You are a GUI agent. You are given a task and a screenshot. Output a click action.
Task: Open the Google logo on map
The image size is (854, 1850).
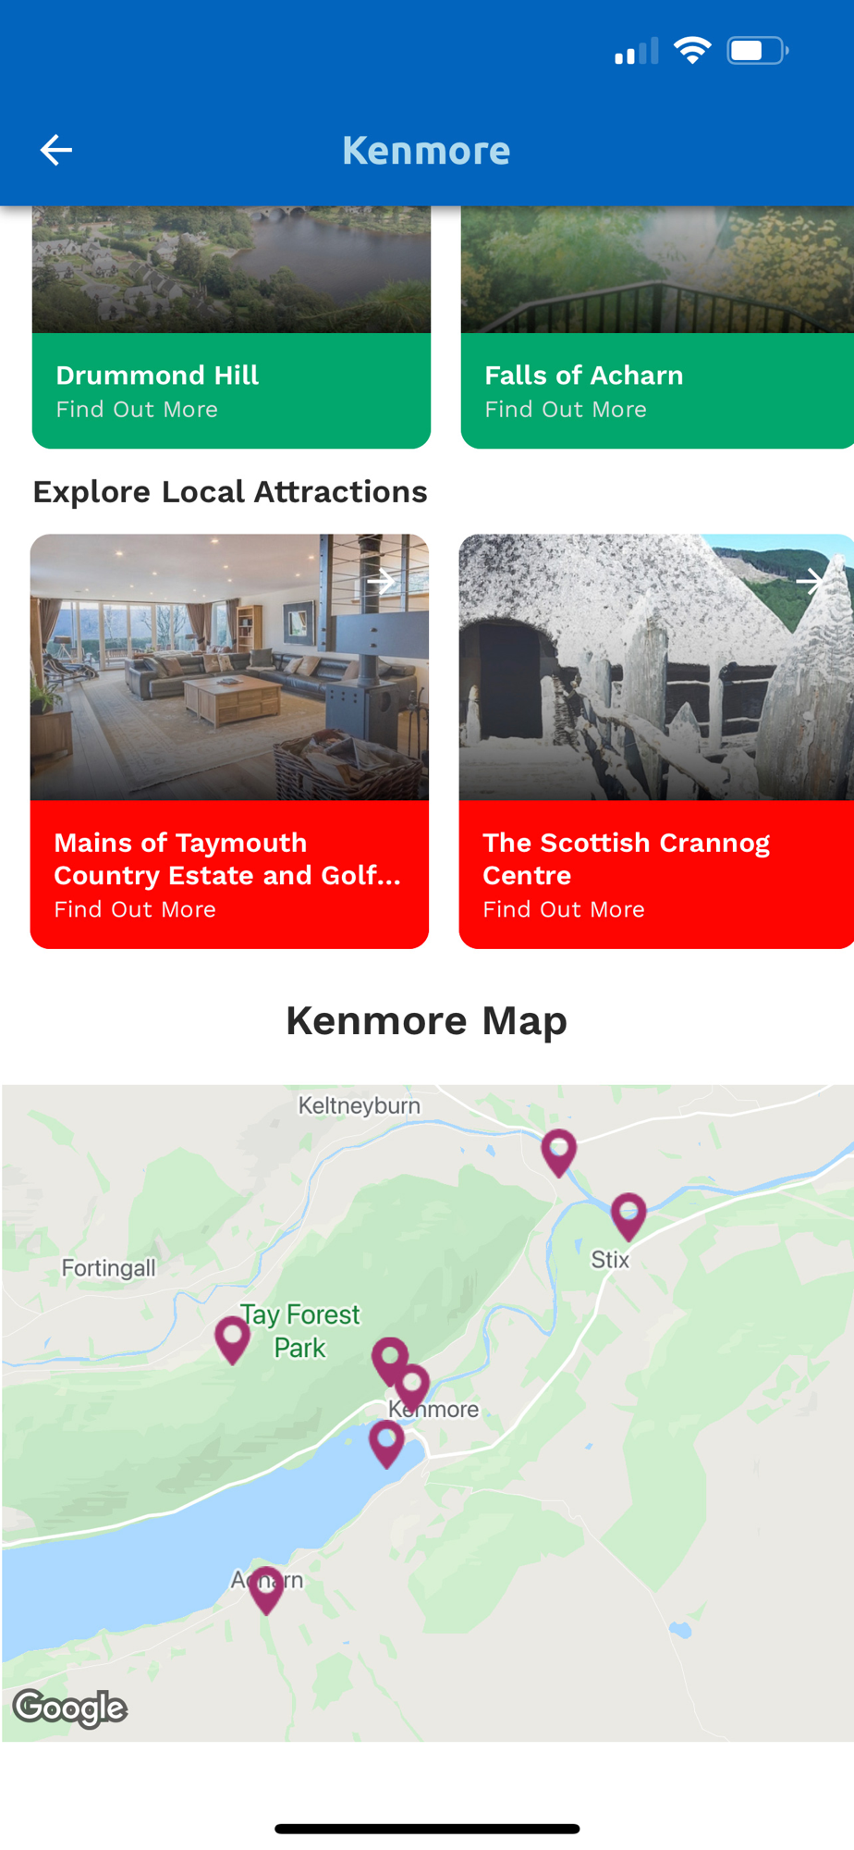tap(70, 1708)
